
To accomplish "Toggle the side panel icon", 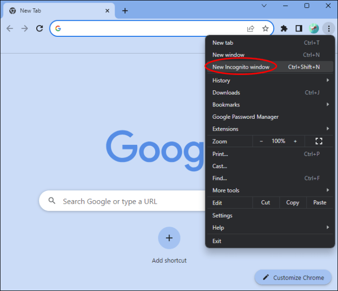I will pyautogui.click(x=299, y=28).
